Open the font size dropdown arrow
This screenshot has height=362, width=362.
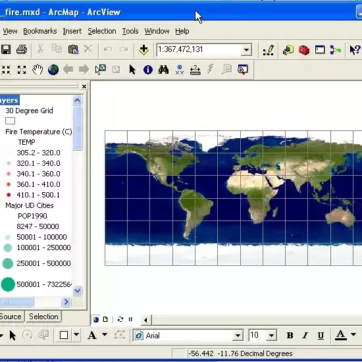tap(271, 335)
